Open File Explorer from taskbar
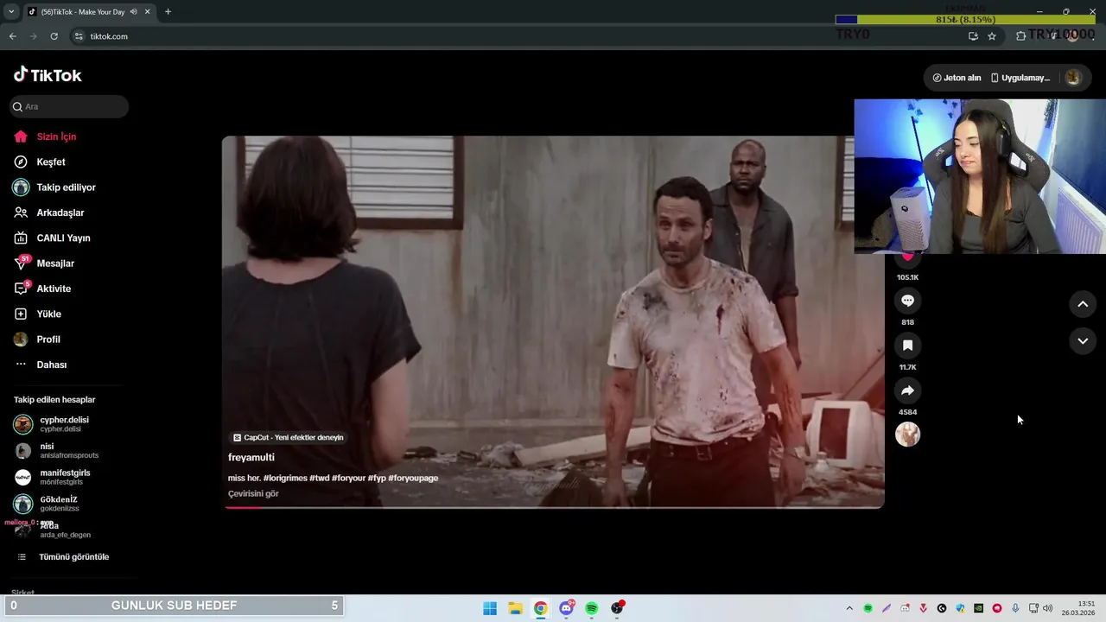 pos(515,608)
